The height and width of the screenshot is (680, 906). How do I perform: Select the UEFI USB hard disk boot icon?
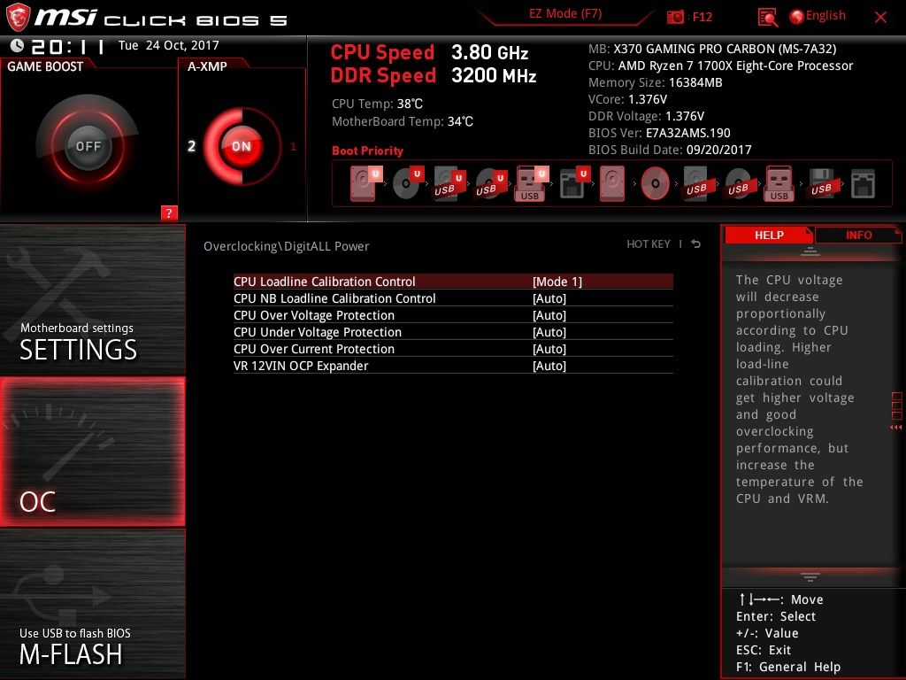(449, 183)
